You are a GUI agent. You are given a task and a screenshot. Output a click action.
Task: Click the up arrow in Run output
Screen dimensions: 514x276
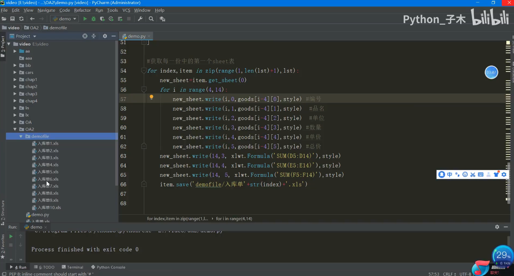coord(21,236)
